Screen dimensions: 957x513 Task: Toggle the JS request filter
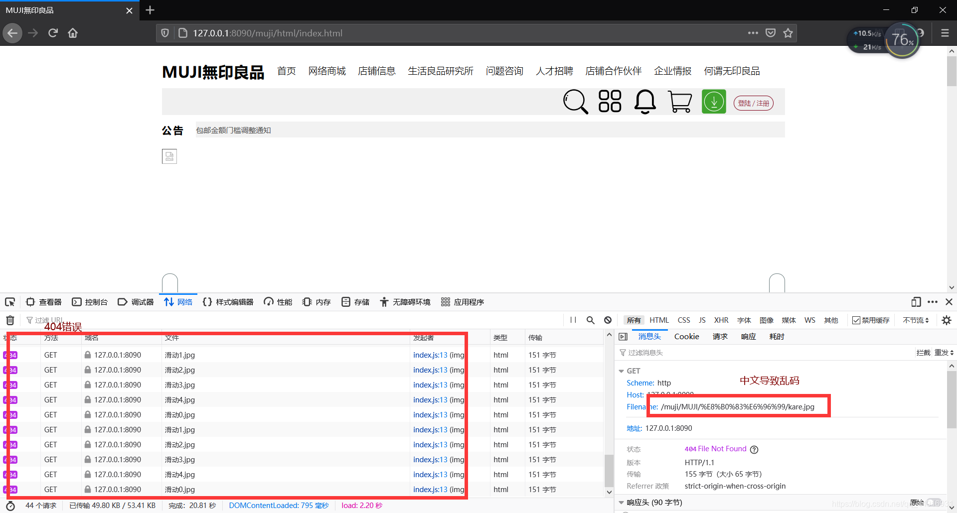[702, 320]
